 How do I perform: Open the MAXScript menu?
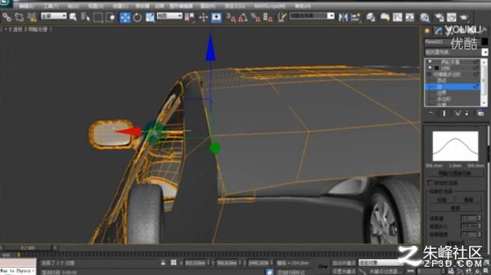pos(269,6)
